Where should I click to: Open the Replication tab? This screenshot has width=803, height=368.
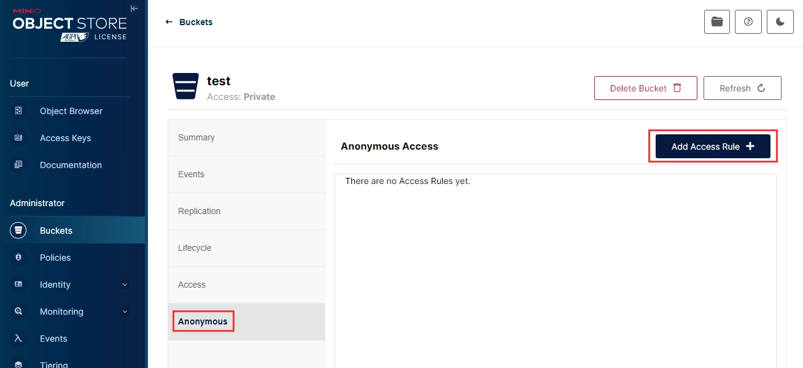click(199, 212)
